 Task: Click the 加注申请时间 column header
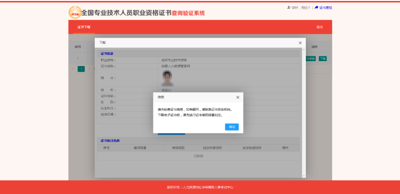click(x=212, y=148)
